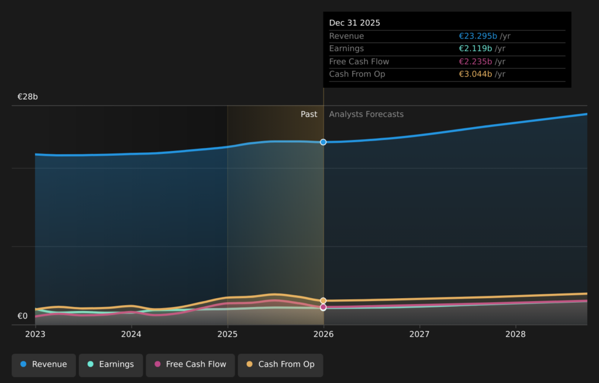Click the orange Cash From Op data marker

323,300
